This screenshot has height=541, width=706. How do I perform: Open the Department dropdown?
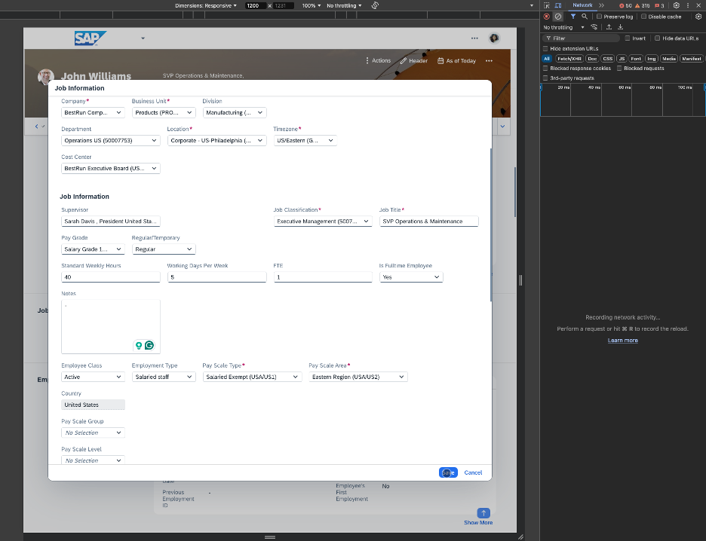click(110, 140)
